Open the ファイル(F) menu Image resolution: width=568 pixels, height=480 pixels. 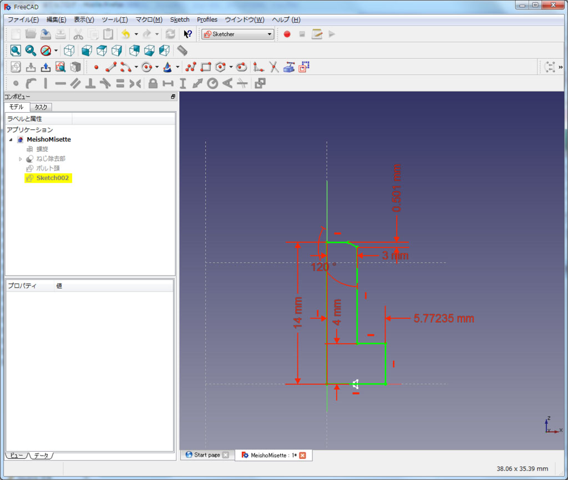coord(23,19)
